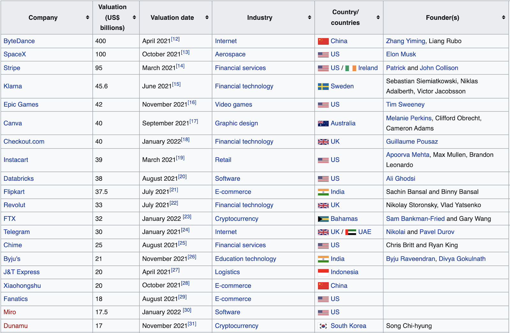Open Education technology industry link

click(x=245, y=259)
